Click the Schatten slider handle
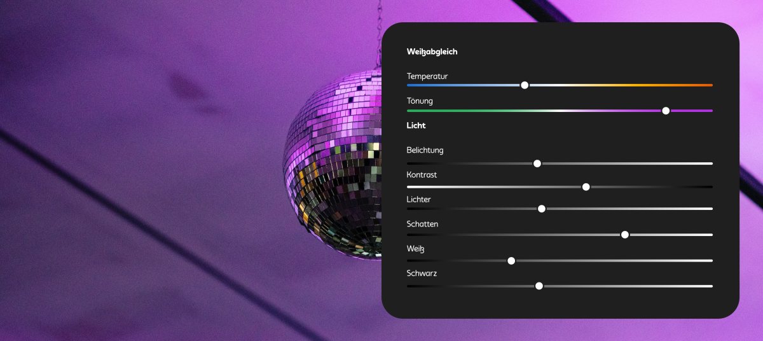 625,235
